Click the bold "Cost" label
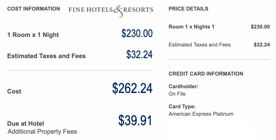276x140 pixels. click(14, 91)
